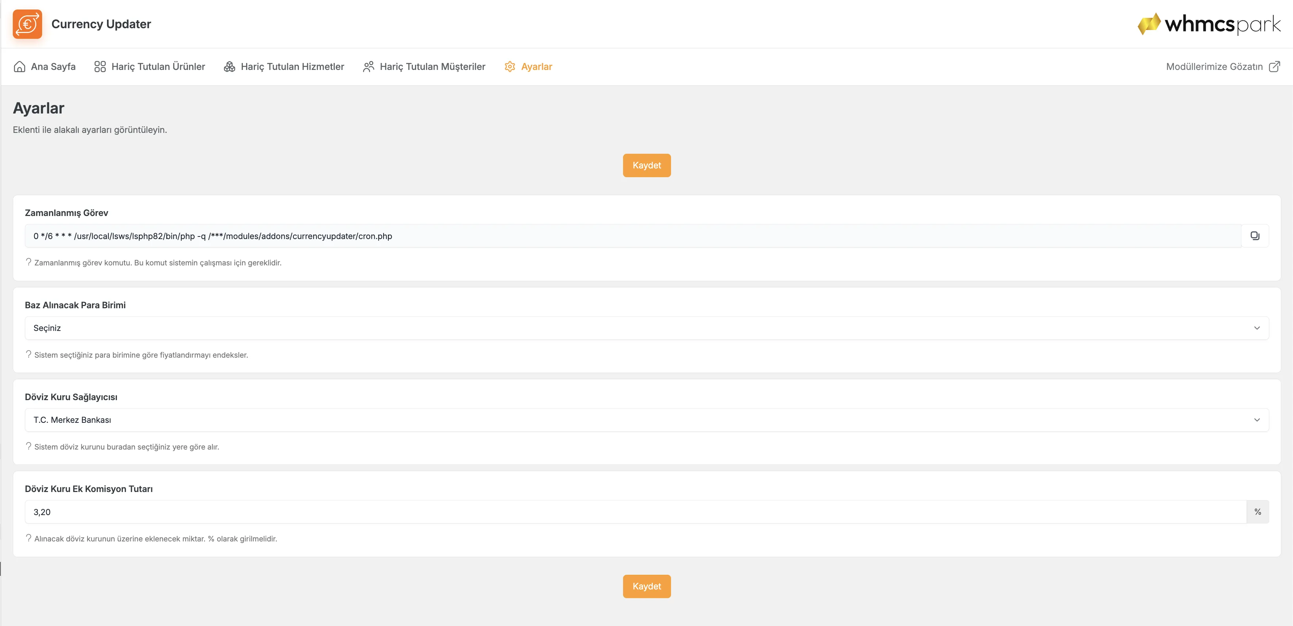Open the Döviz Kuru Sağlayıcısı dropdown
This screenshot has width=1293, height=626.
pyautogui.click(x=646, y=420)
